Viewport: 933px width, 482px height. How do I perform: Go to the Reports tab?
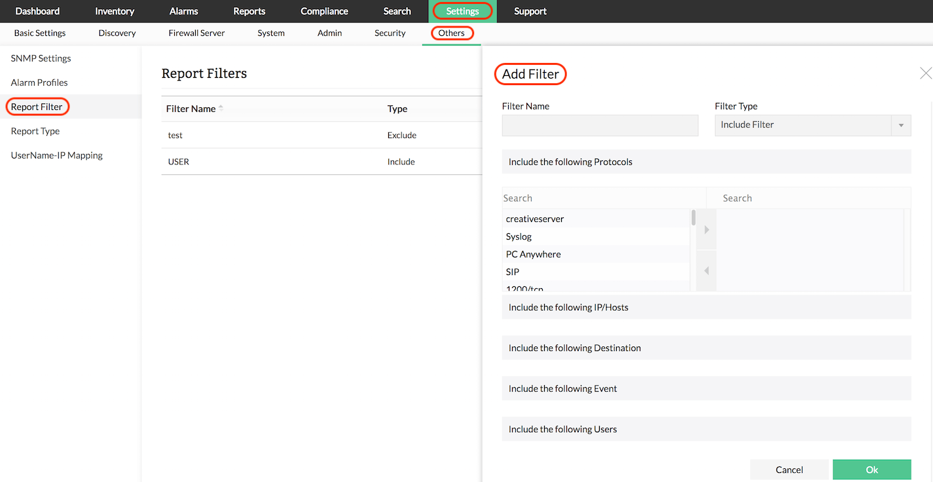pos(249,11)
